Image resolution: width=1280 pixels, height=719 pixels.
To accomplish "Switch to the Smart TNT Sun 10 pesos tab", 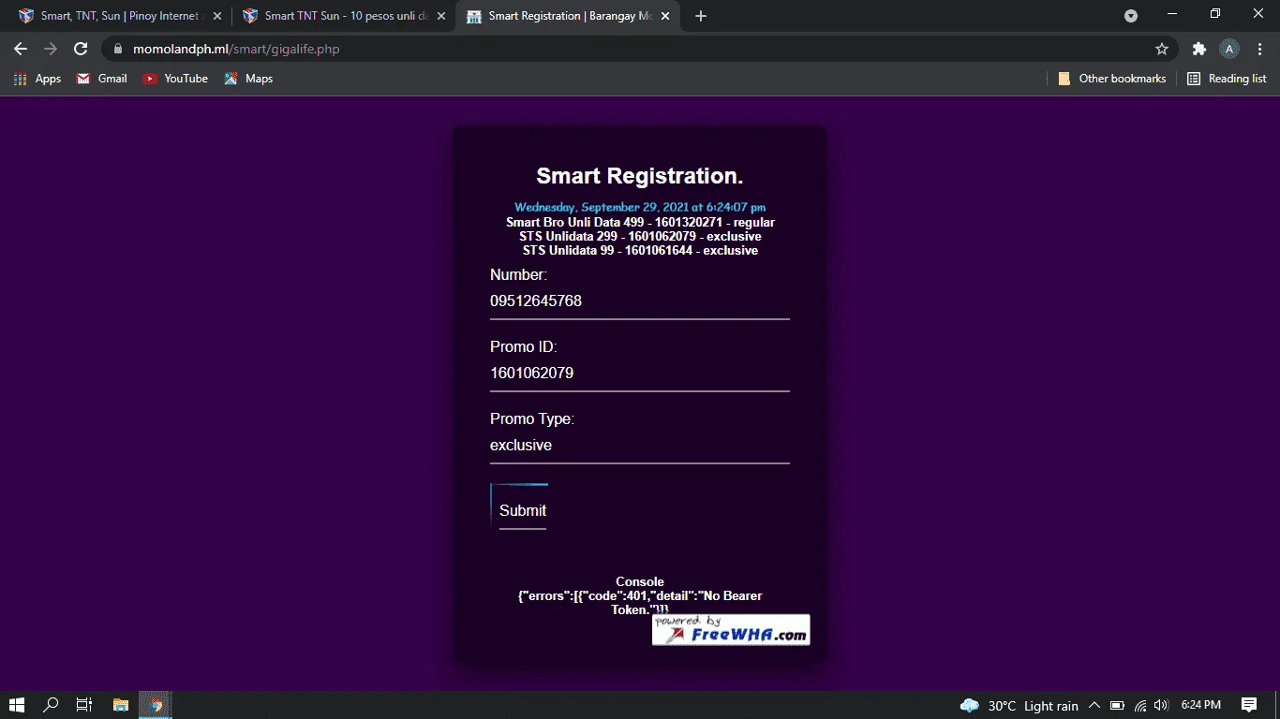I will point(344,16).
